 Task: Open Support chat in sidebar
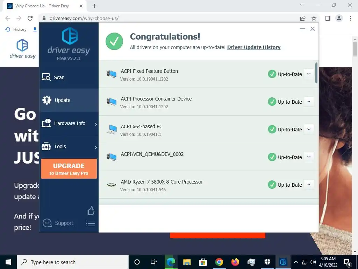point(58,223)
